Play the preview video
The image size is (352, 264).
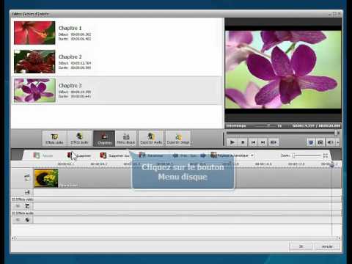tap(232, 142)
